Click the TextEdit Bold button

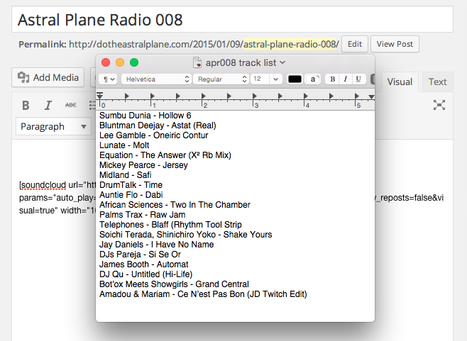point(332,79)
